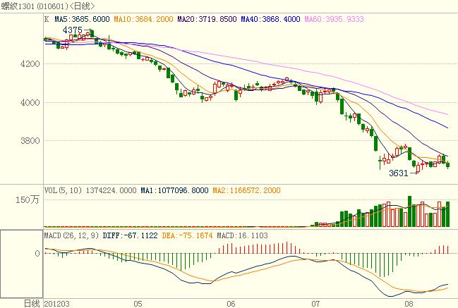The image size is (458, 308).
Task: Click the 4375 high price marker
Action: pyautogui.click(x=73, y=30)
